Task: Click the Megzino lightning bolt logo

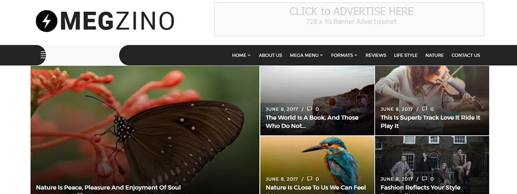Action: coord(47,21)
